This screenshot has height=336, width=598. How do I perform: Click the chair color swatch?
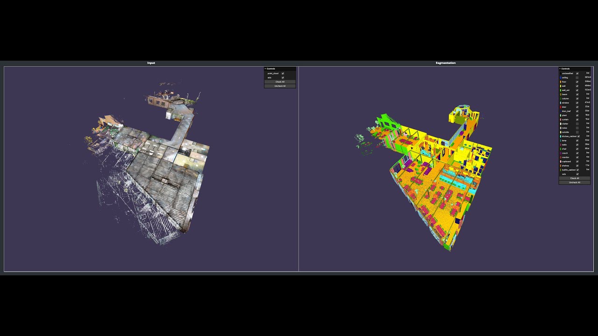(x=561, y=149)
